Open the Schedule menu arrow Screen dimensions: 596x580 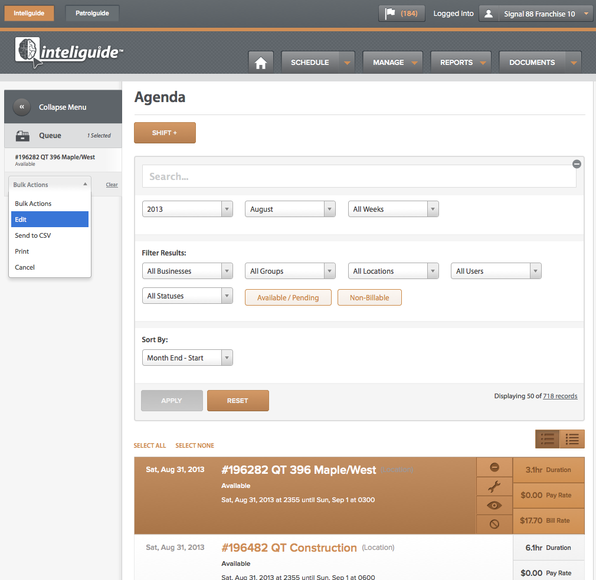tap(347, 63)
